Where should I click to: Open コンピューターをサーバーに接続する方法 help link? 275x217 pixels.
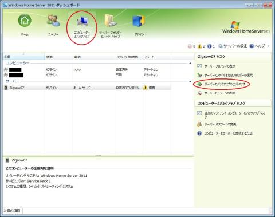(229, 133)
